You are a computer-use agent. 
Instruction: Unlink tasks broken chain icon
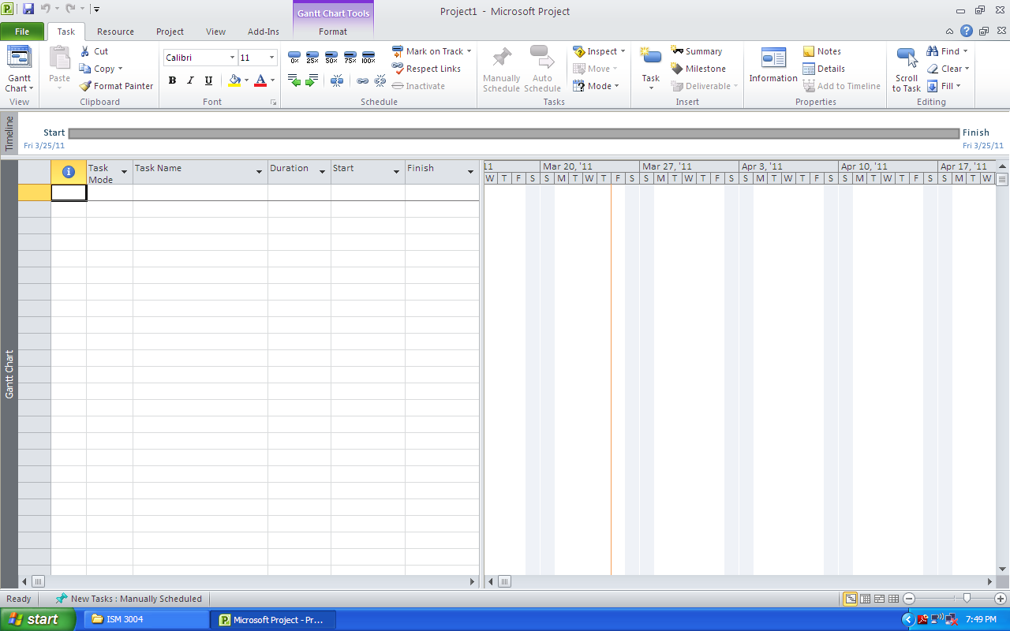[380, 80]
